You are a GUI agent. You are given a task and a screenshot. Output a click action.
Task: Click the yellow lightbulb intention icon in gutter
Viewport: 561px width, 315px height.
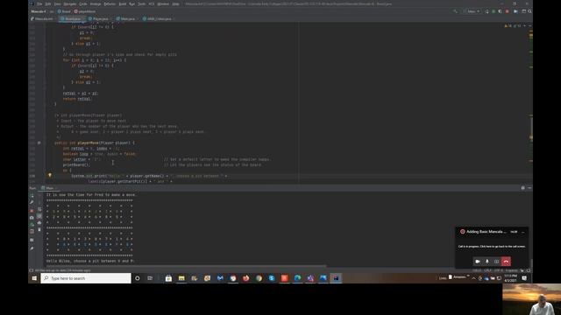pos(50,175)
